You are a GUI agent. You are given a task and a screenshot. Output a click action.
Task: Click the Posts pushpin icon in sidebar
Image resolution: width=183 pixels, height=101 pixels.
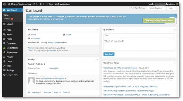click(5, 30)
